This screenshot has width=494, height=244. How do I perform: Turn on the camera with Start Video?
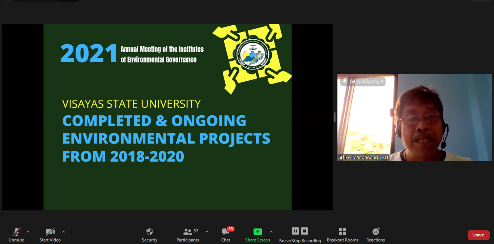pyautogui.click(x=50, y=235)
